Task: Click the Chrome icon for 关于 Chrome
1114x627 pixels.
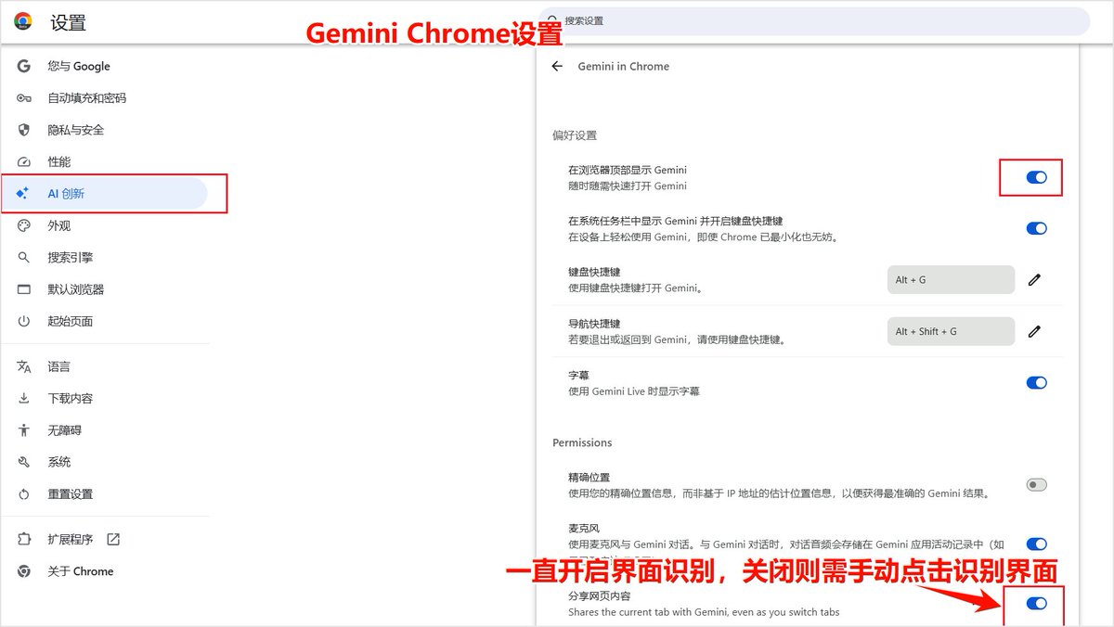Action: 24,571
